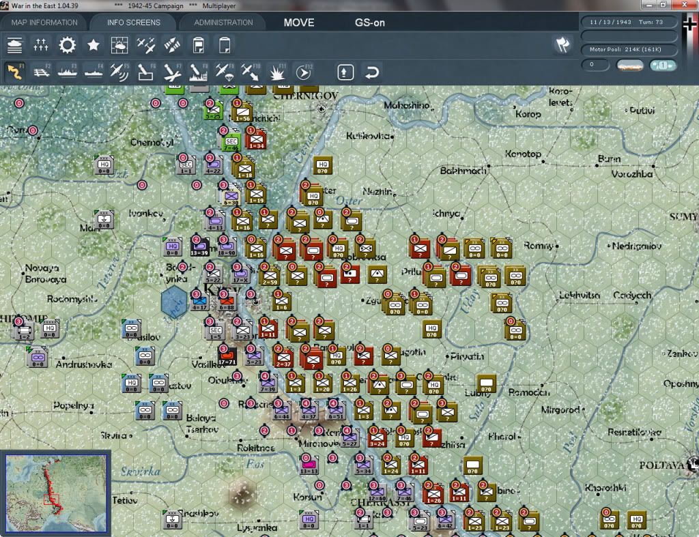Activate the F5 Air recon mode
699x537 pixels.
(x=119, y=72)
